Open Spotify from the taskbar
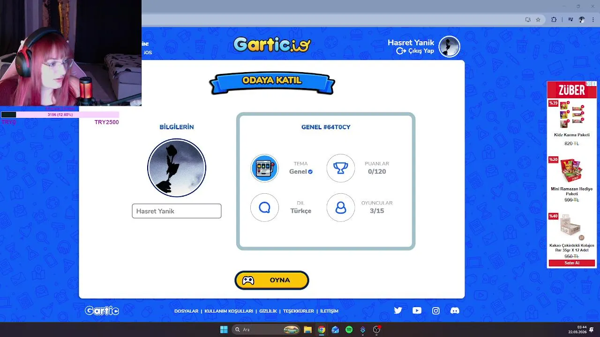600x337 pixels. point(349,330)
